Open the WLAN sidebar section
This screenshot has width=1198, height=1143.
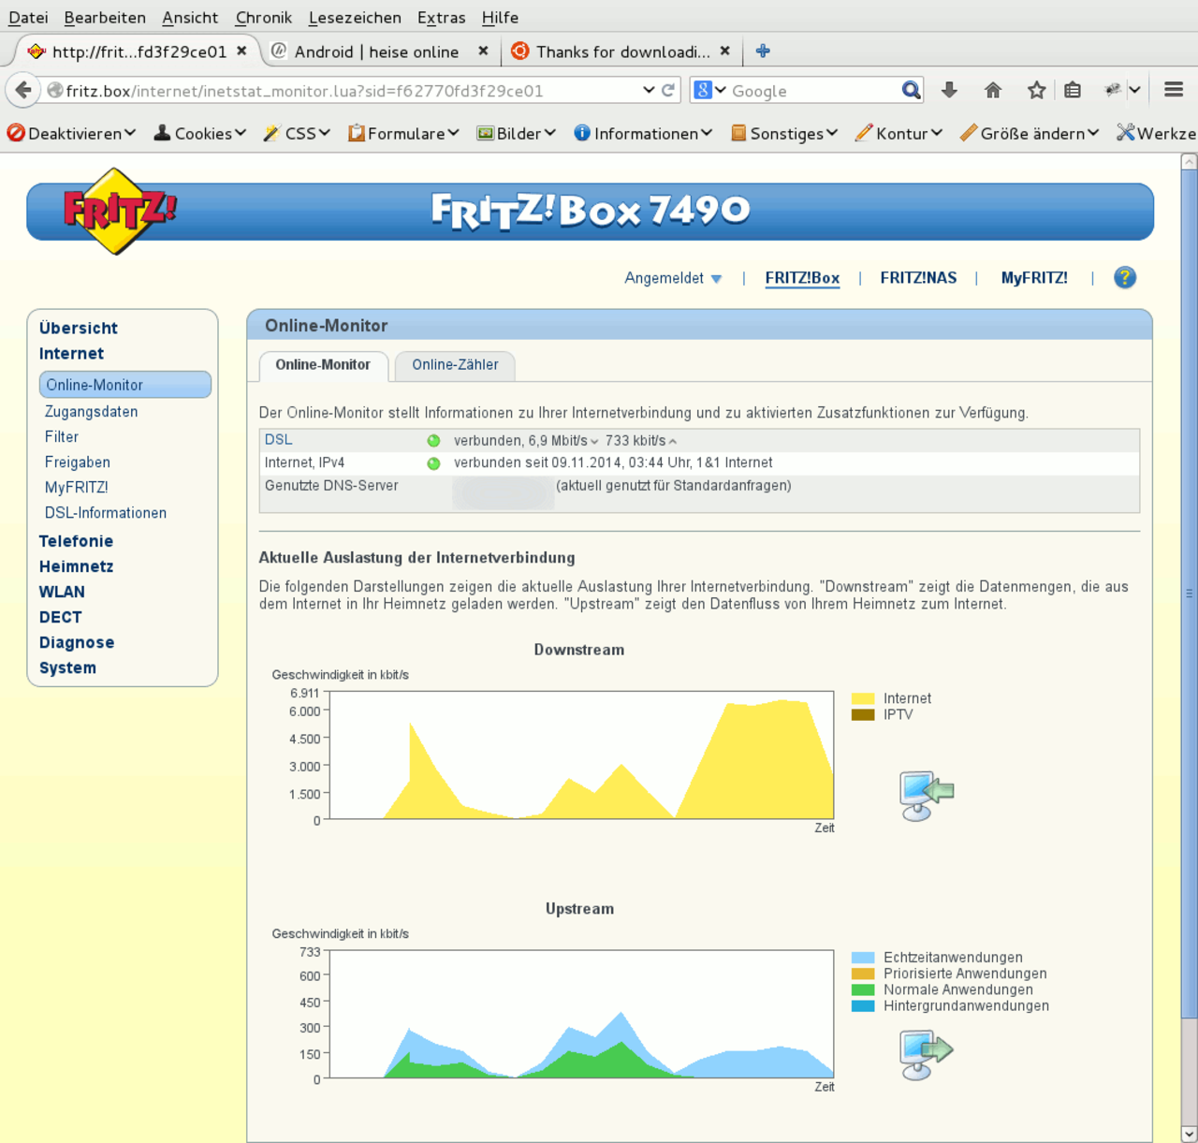point(62,592)
